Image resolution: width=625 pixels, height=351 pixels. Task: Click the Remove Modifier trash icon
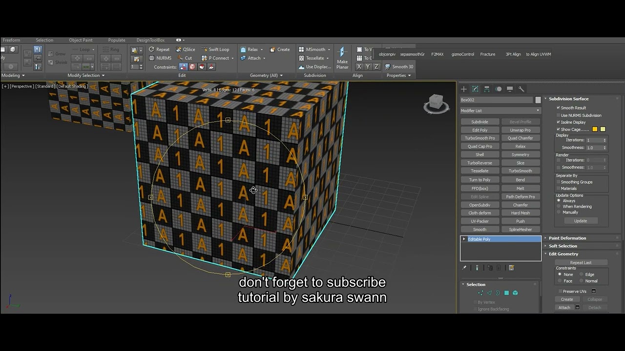(499, 268)
